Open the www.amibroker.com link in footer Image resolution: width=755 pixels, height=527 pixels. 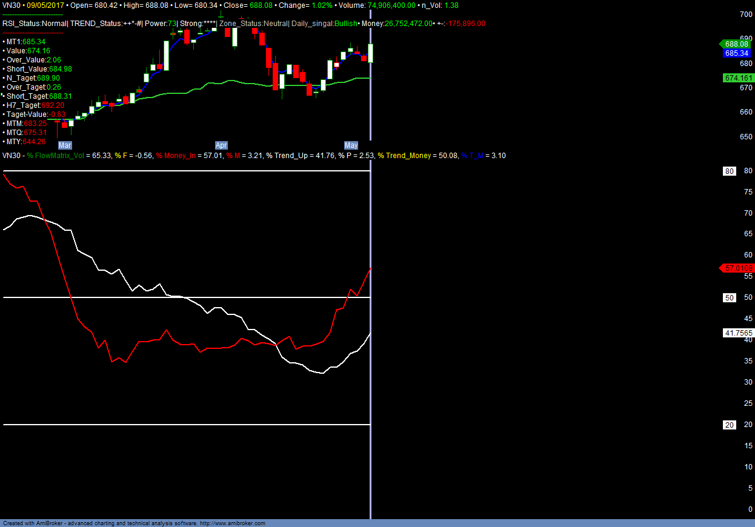click(x=232, y=523)
